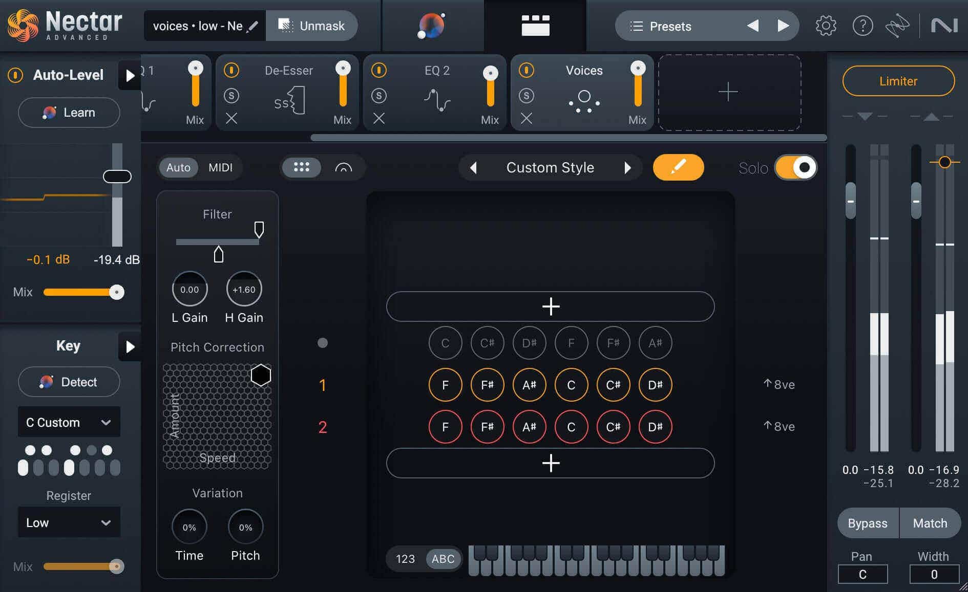Screen dimensions: 968x592
Task: Switch to the dots grid view icon
Action: point(301,167)
